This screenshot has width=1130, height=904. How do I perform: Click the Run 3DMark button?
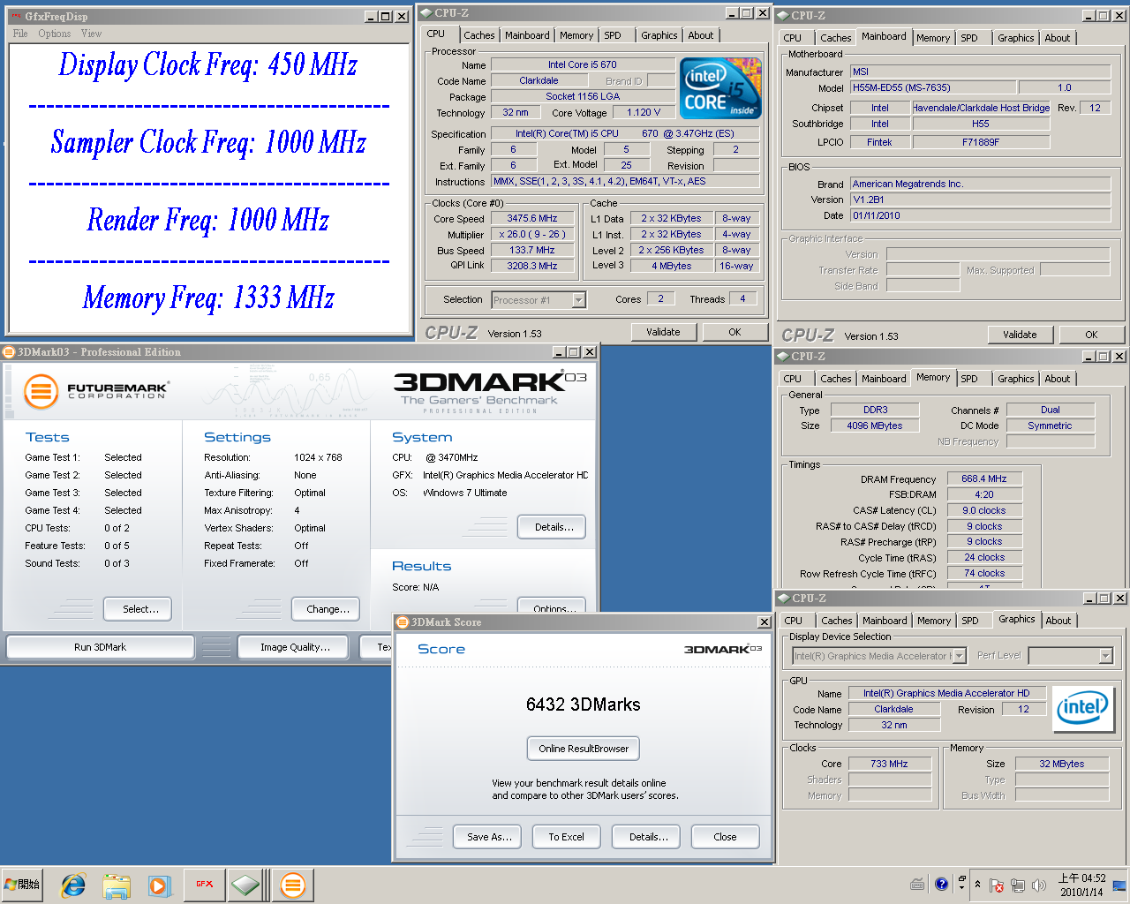pyautogui.click(x=101, y=647)
